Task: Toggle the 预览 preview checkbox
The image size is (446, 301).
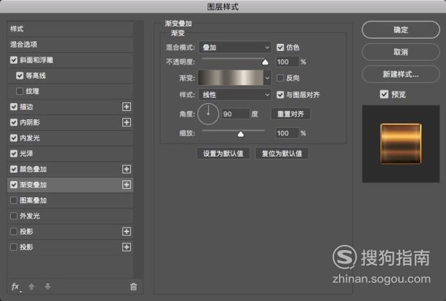Action: [x=384, y=94]
